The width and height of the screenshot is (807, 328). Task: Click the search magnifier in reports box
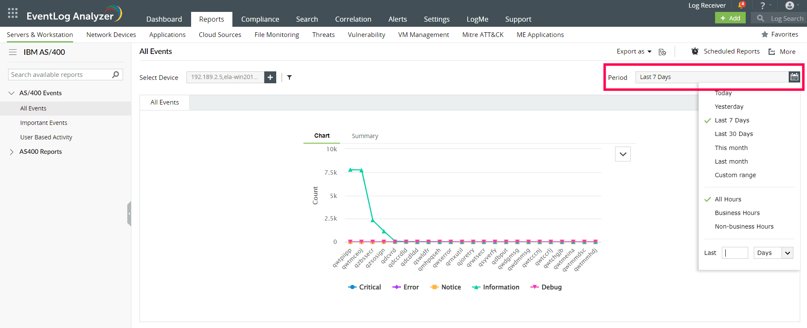(x=115, y=75)
